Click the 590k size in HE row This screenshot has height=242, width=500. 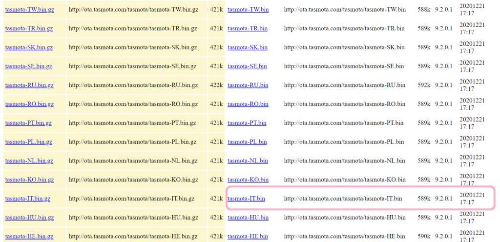tap(424, 237)
